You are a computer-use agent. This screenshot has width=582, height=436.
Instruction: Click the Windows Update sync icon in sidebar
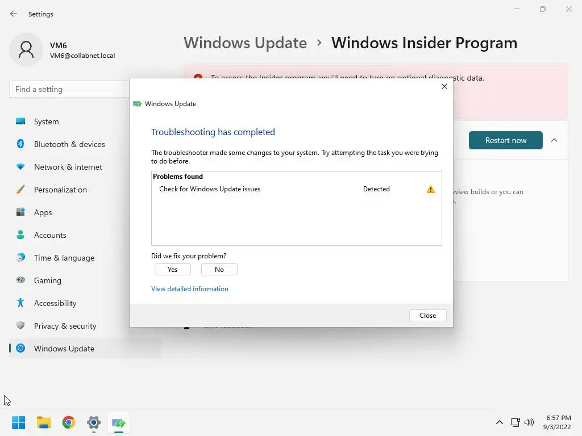click(x=20, y=348)
